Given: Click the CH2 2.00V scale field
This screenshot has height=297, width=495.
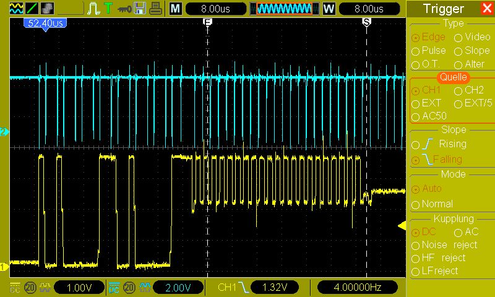Looking at the screenshot, I should [x=178, y=288].
